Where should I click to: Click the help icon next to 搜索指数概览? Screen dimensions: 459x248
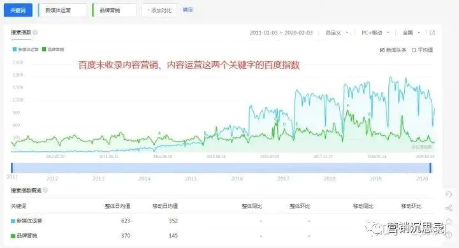pos(45,191)
